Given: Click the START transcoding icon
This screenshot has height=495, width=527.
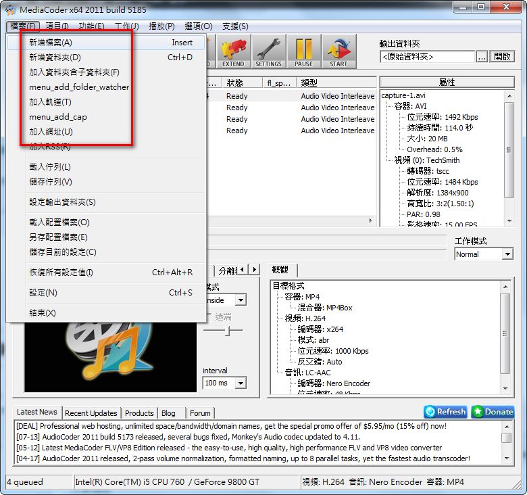Looking at the screenshot, I should coord(338,51).
